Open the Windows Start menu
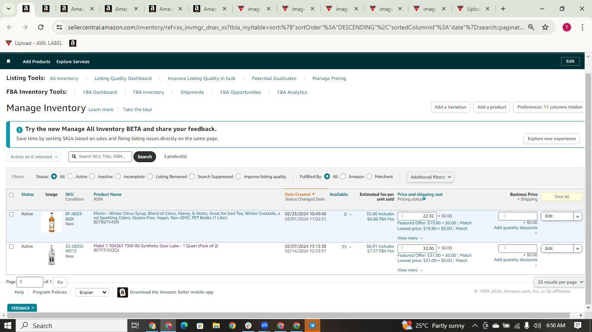592x332 pixels. (8, 326)
